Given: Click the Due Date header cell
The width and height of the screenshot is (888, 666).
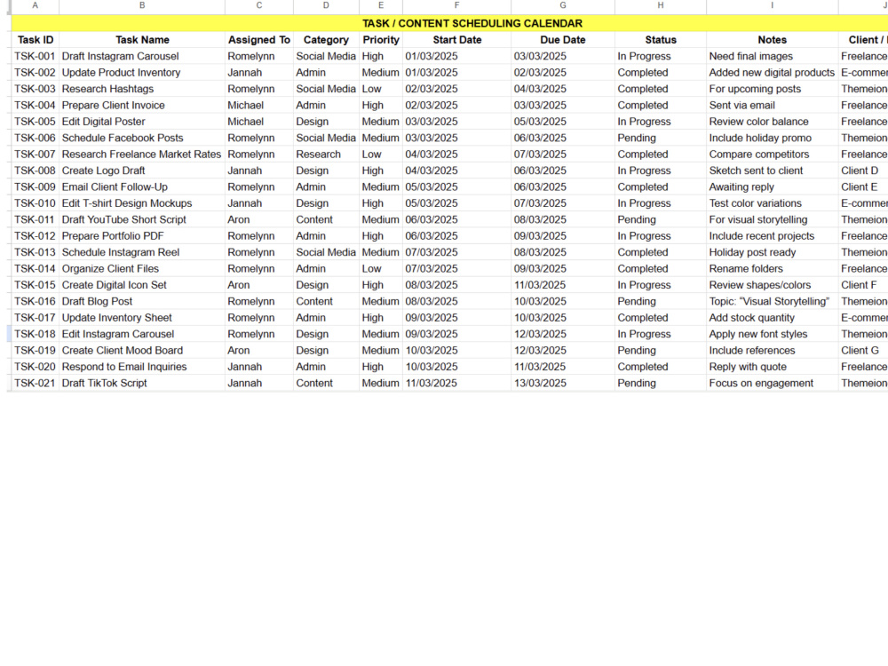Looking at the screenshot, I should [562, 40].
